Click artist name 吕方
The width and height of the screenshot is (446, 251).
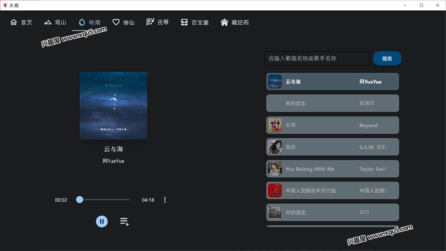click(365, 212)
